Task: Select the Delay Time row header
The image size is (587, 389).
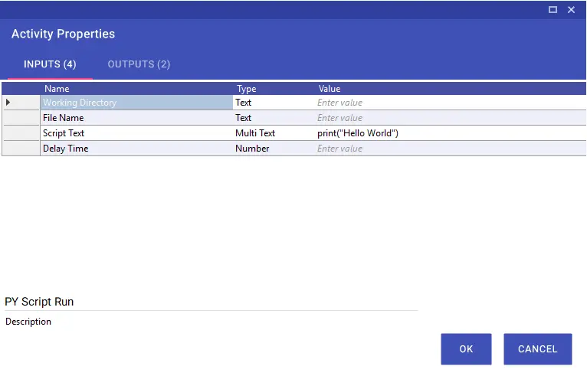Action: pos(21,149)
